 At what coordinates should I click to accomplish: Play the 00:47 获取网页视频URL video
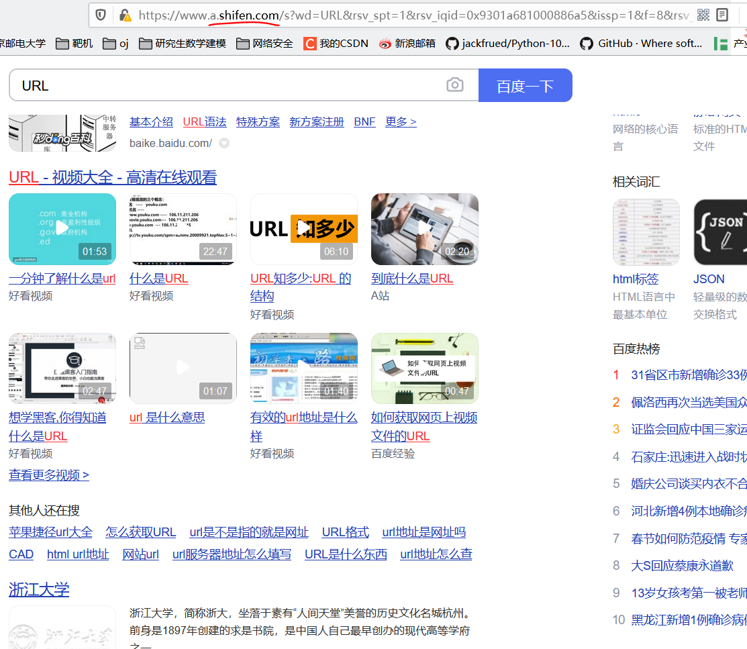tap(424, 368)
